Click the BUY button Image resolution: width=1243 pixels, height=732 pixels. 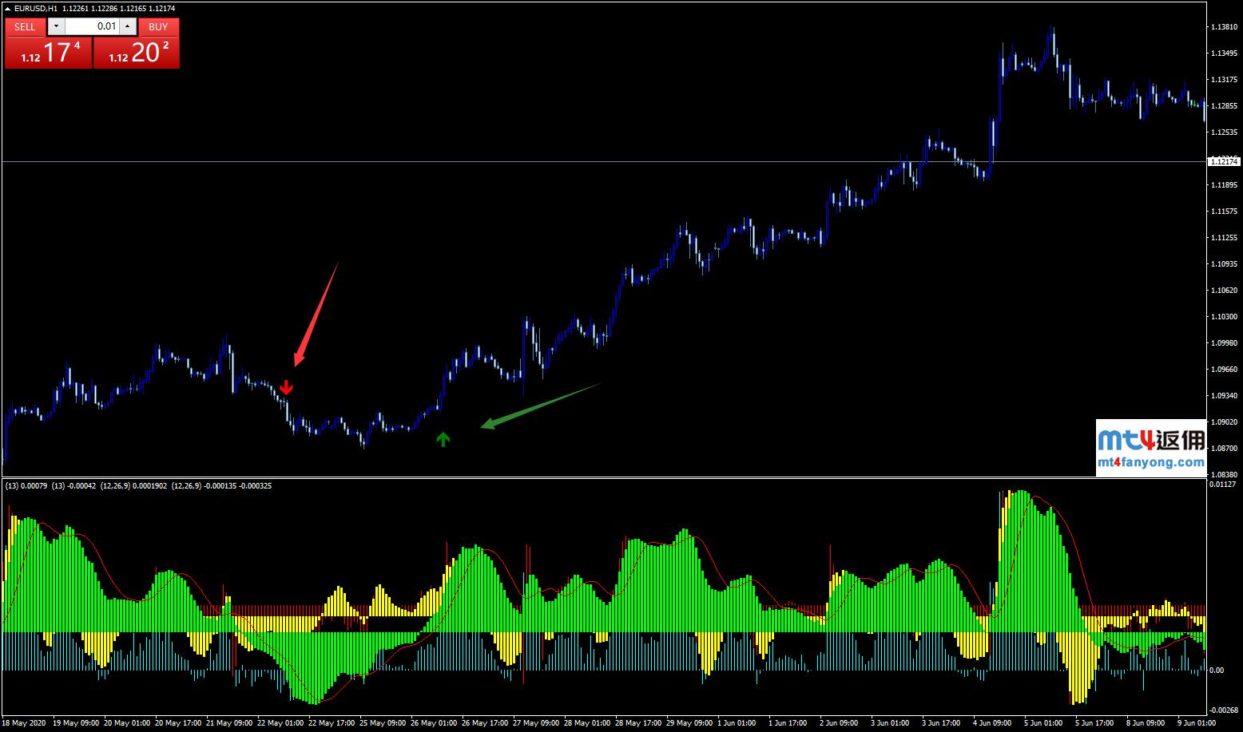pos(158,26)
